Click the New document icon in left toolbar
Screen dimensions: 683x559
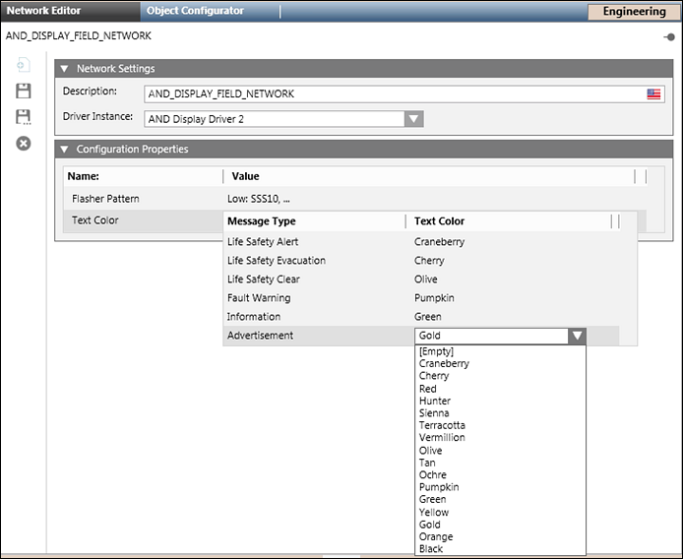[24, 66]
